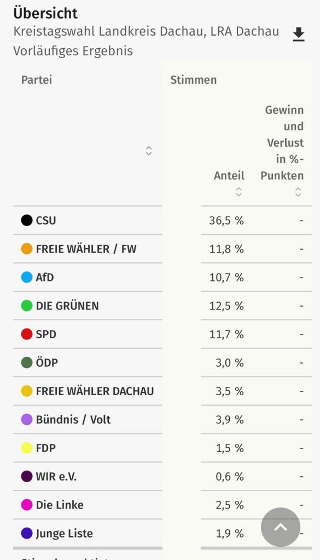Tap the scroll-to-top arrow button

tap(281, 527)
